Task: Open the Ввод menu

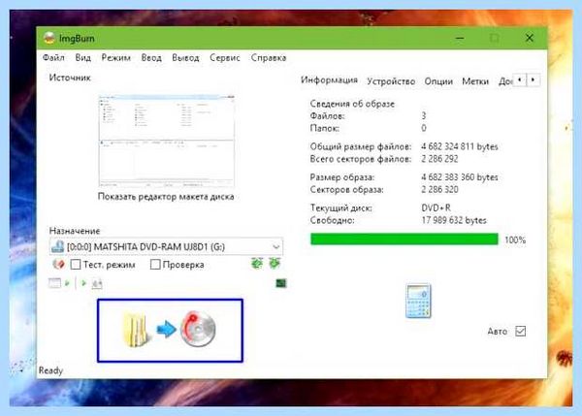Action: [151, 58]
